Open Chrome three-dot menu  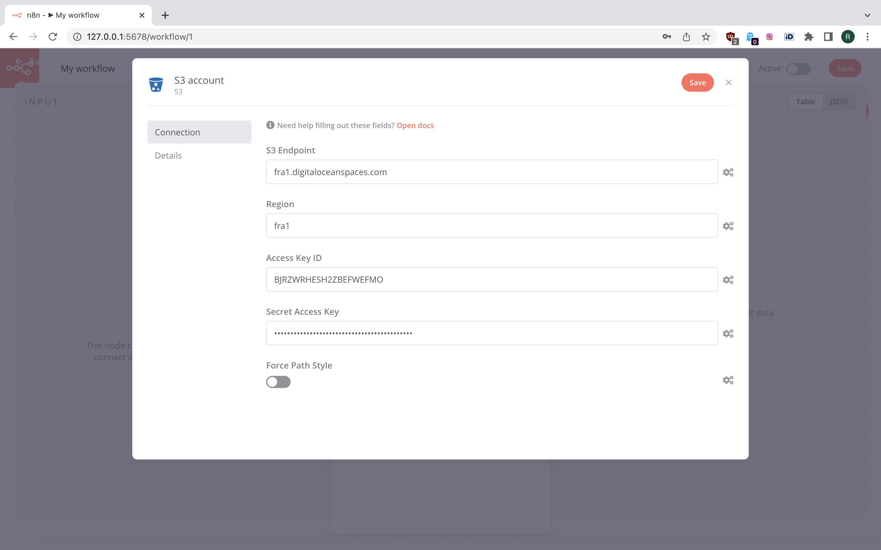pyautogui.click(x=868, y=37)
